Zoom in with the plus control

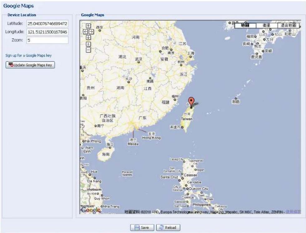[x=88, y=44]
